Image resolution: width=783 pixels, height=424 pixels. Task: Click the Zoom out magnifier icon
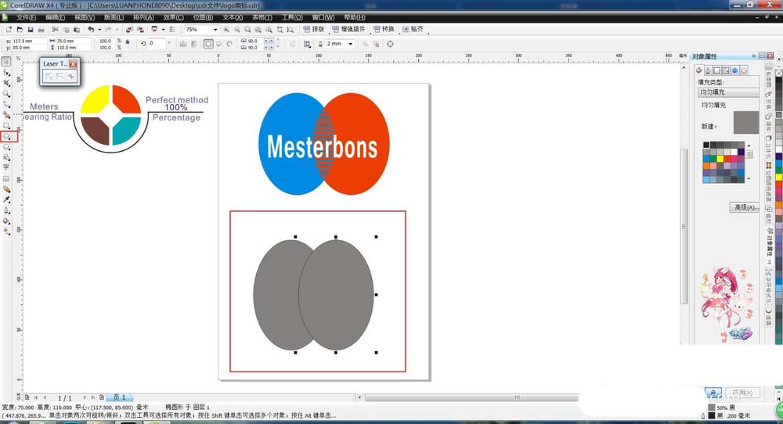pyautogui.click(x=236, y=30)
